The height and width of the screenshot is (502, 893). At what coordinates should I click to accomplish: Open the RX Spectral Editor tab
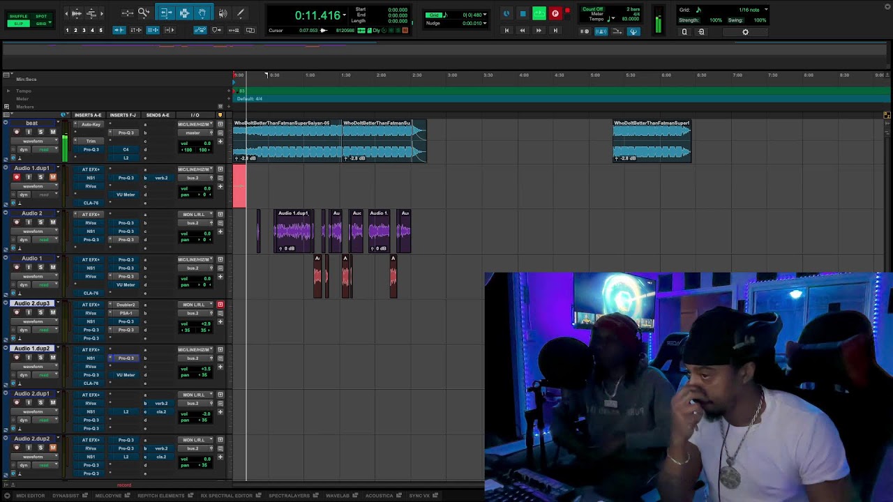[226, 496]
